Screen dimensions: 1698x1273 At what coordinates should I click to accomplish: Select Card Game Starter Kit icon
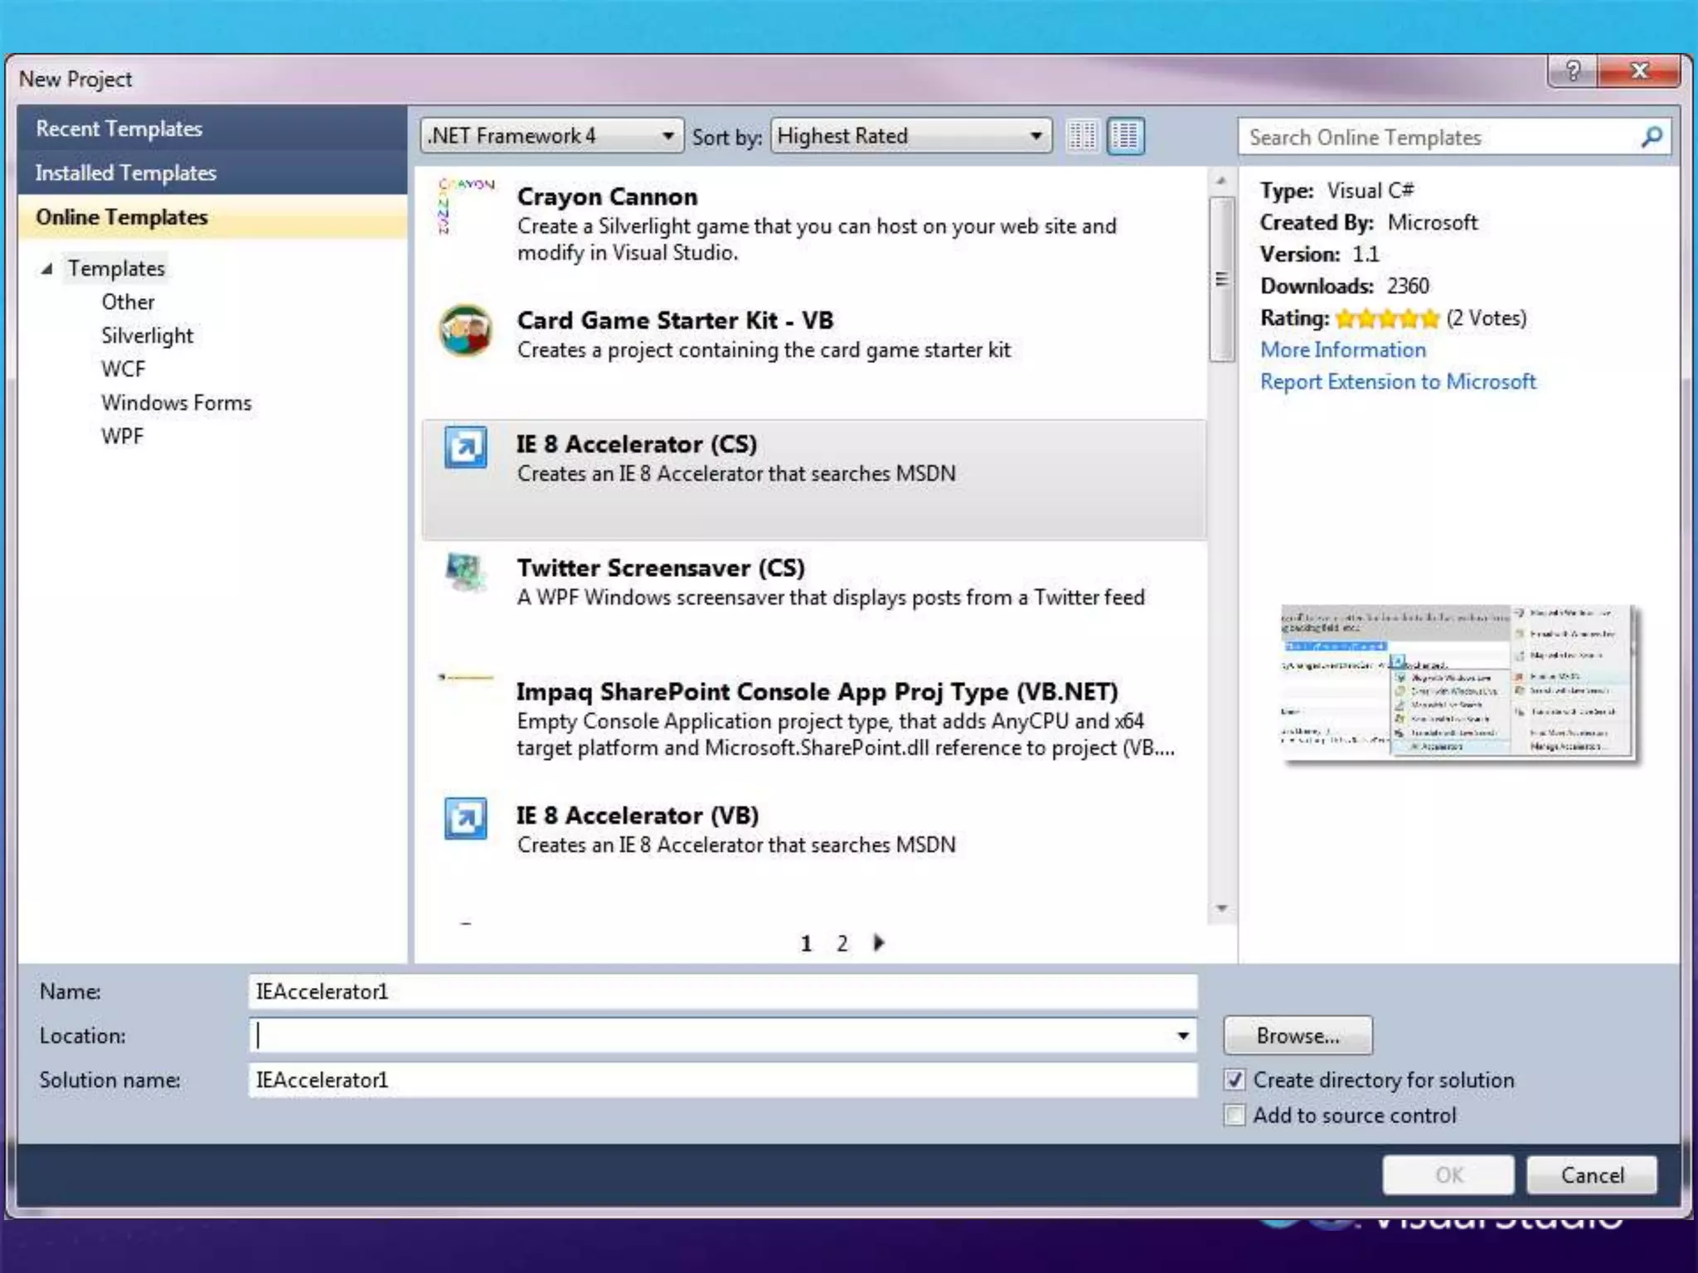click(465, 331)
